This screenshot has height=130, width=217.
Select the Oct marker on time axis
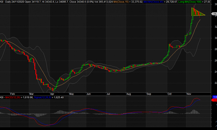(169, 94)
